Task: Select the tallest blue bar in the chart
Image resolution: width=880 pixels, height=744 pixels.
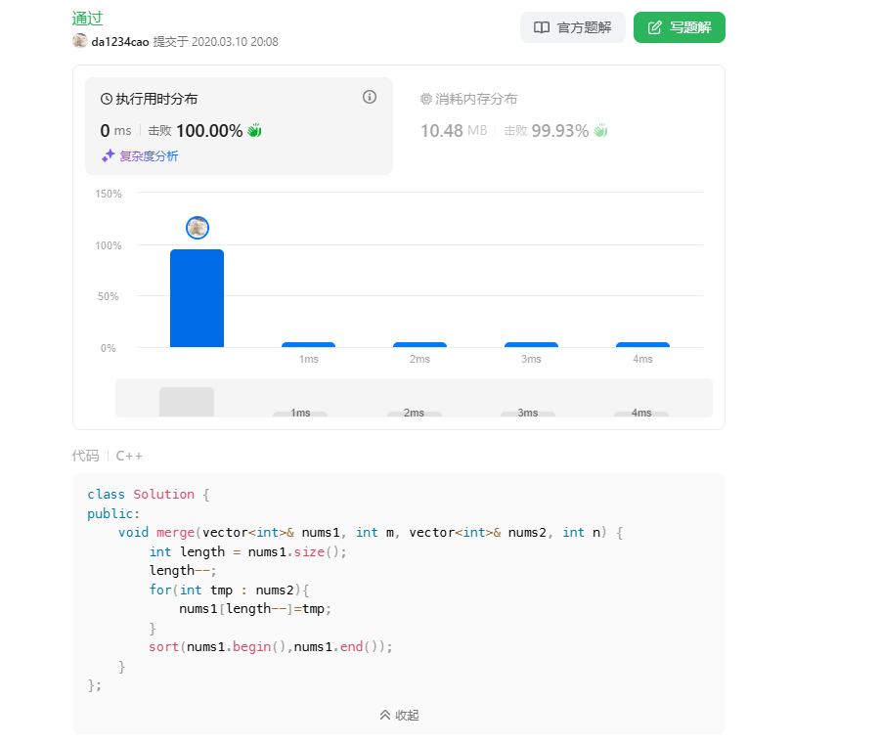Action: point(198,298)
